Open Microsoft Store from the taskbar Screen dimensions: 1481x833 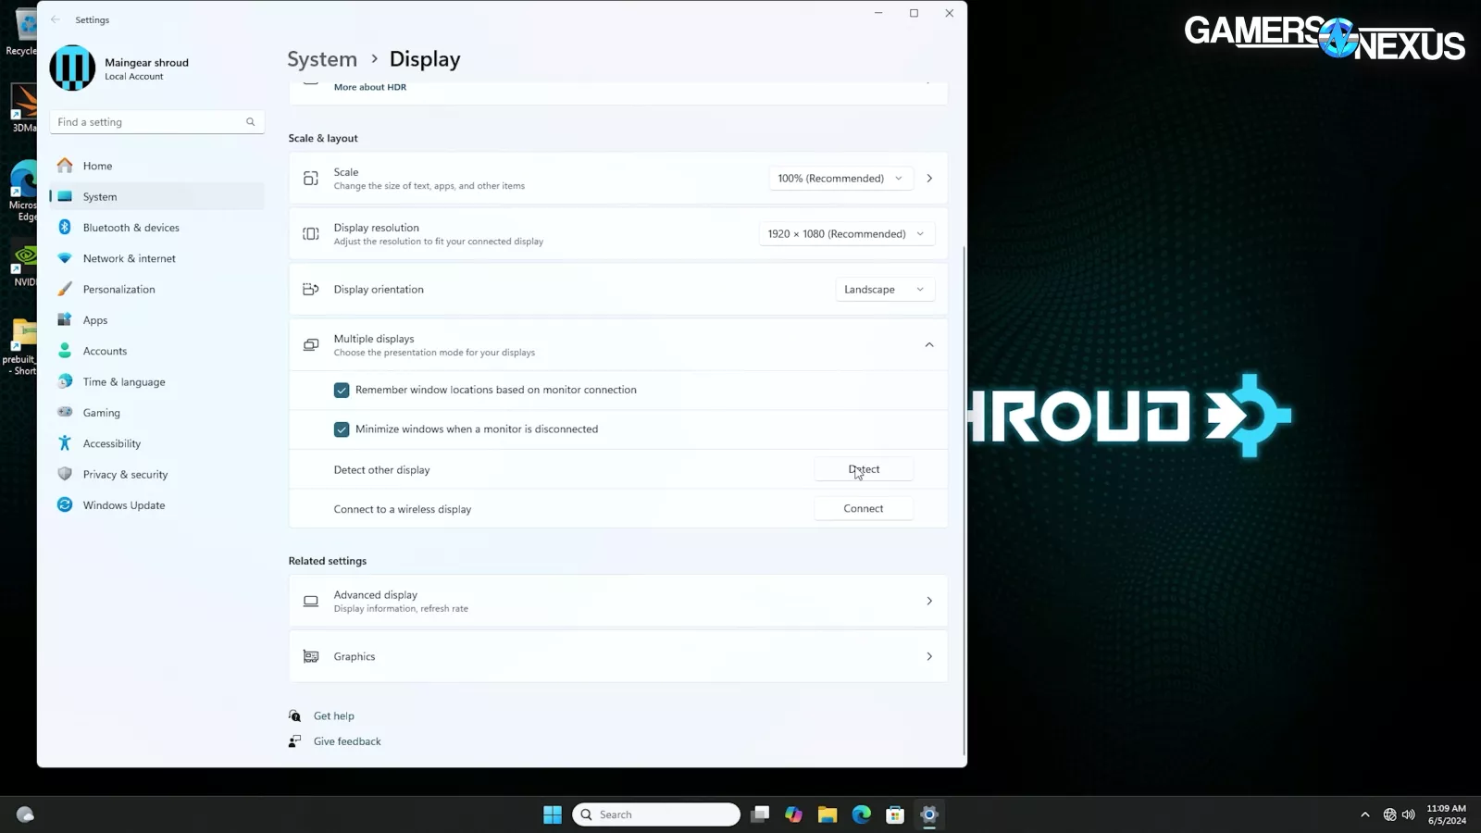click(x=894, y=814)
